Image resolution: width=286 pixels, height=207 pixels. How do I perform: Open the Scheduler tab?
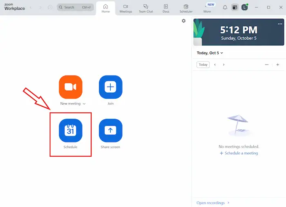tap(186, 9)
